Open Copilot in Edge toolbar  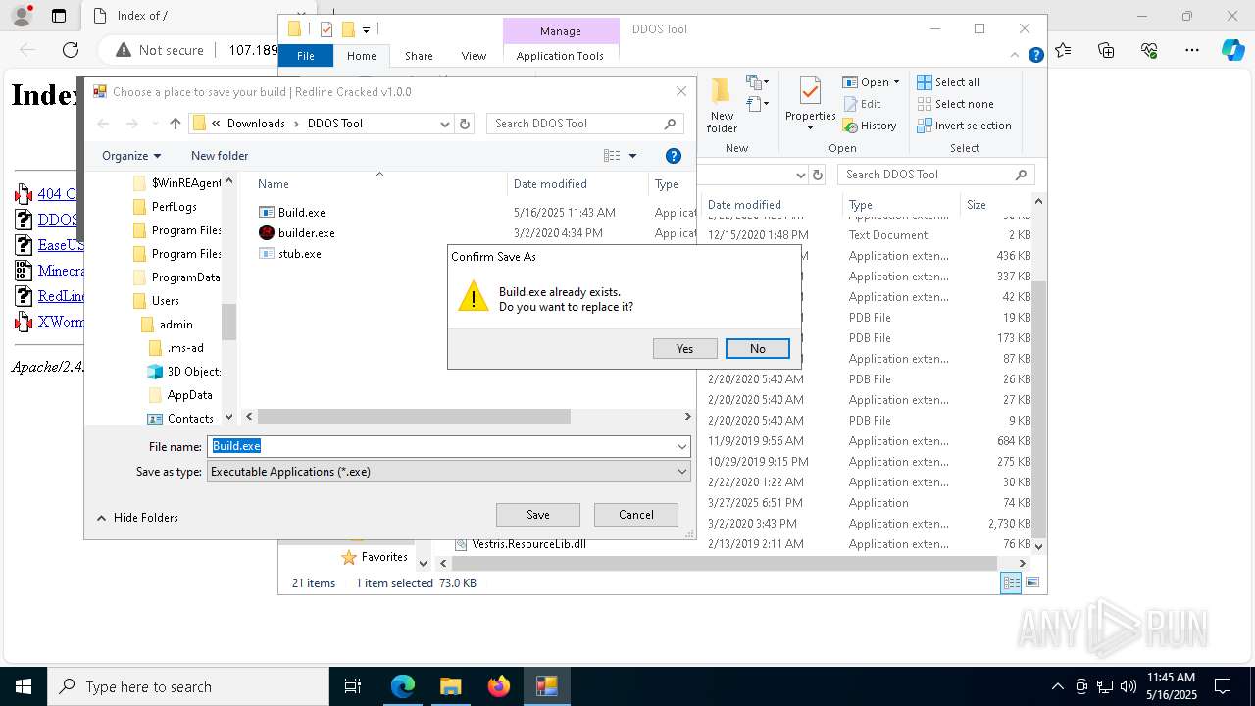[1232, 50]
